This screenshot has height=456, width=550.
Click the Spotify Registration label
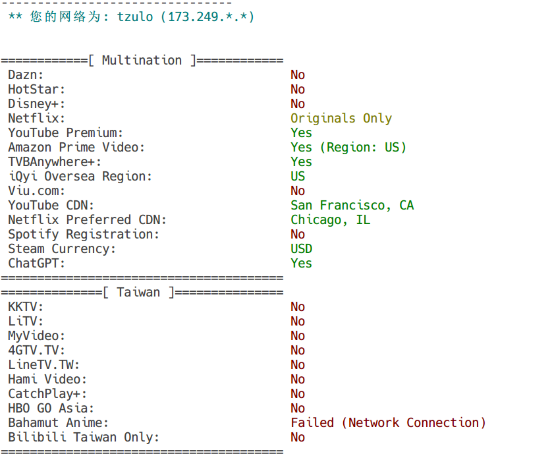pos(84,235)
